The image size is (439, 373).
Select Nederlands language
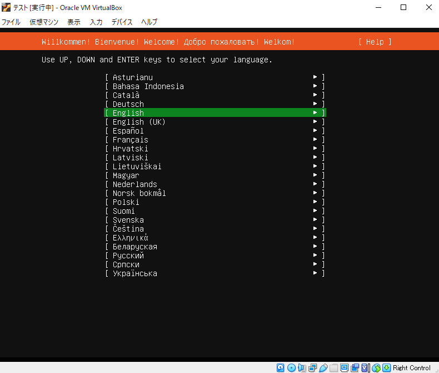(x=214, y=184)
